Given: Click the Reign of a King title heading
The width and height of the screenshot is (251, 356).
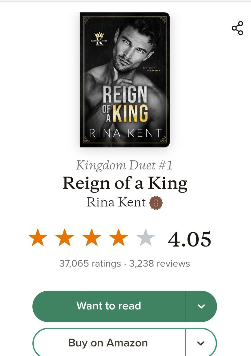Looking at the screenshot, I should [125, 184].
